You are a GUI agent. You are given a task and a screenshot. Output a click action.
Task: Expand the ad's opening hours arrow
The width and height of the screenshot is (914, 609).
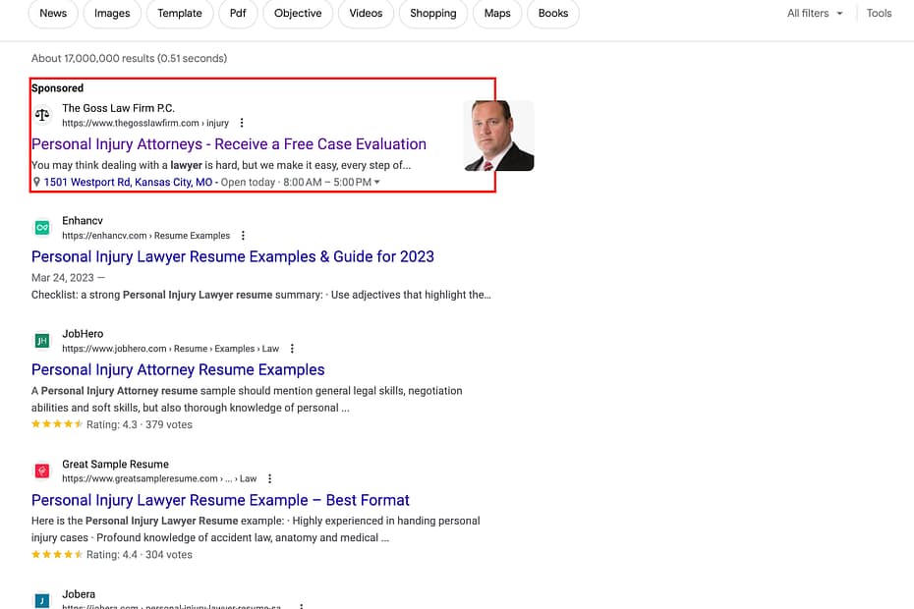click(377, 183)
